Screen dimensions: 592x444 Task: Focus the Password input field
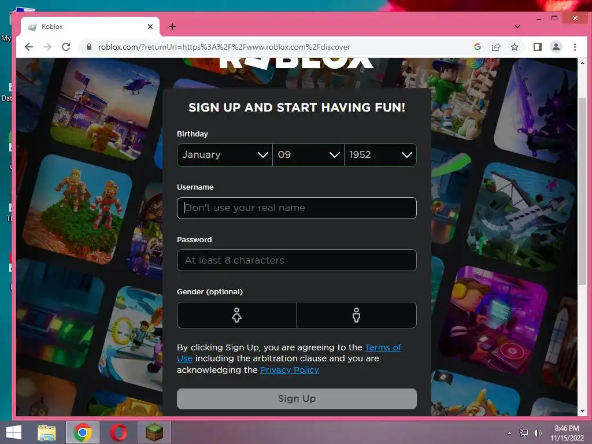tap(297, 260)
